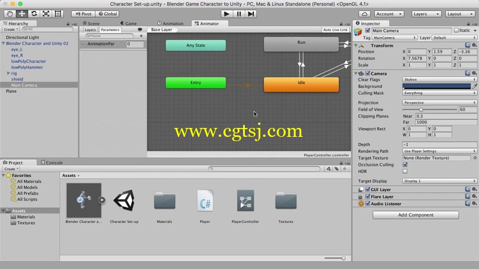
Task: Click the Any State node
Action: tap(196, 45)
